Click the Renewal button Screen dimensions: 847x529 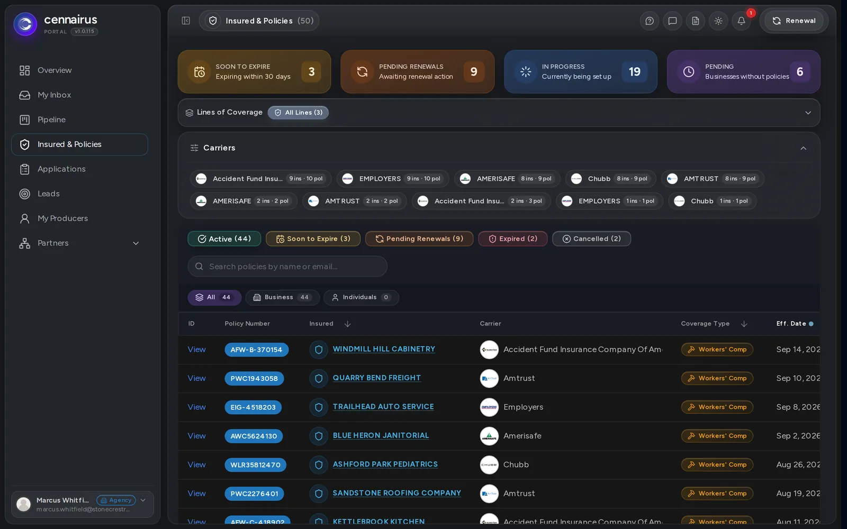point(794,21)
